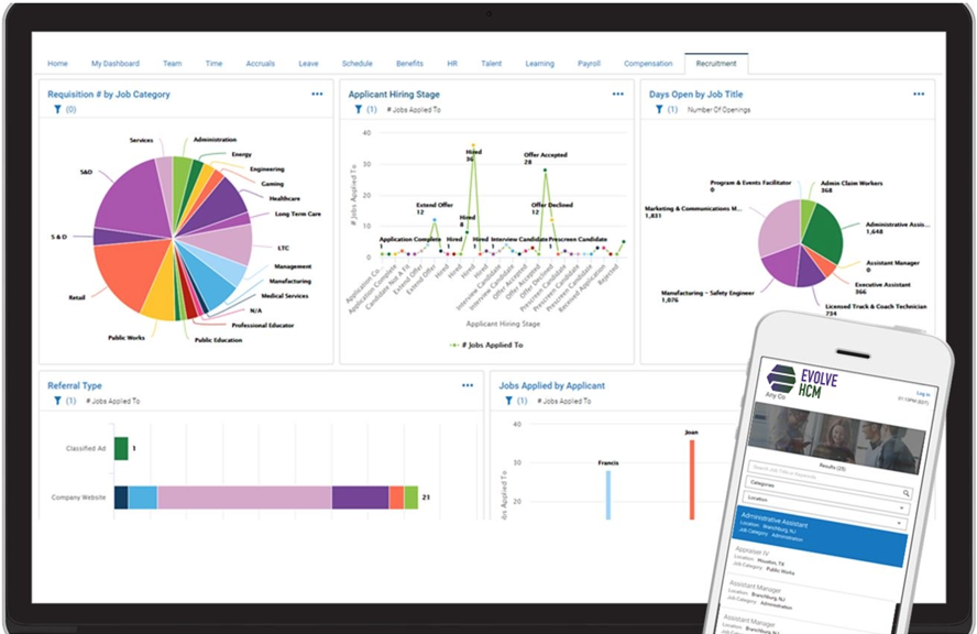The width and height of the screenshot is (977, 634).
Task: Open the filter icon on Requisition # by Job Category
Action: click(x=57, y=110)
